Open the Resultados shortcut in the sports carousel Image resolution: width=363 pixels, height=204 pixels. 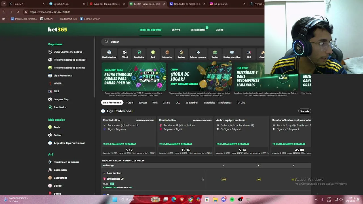(139, 54)
